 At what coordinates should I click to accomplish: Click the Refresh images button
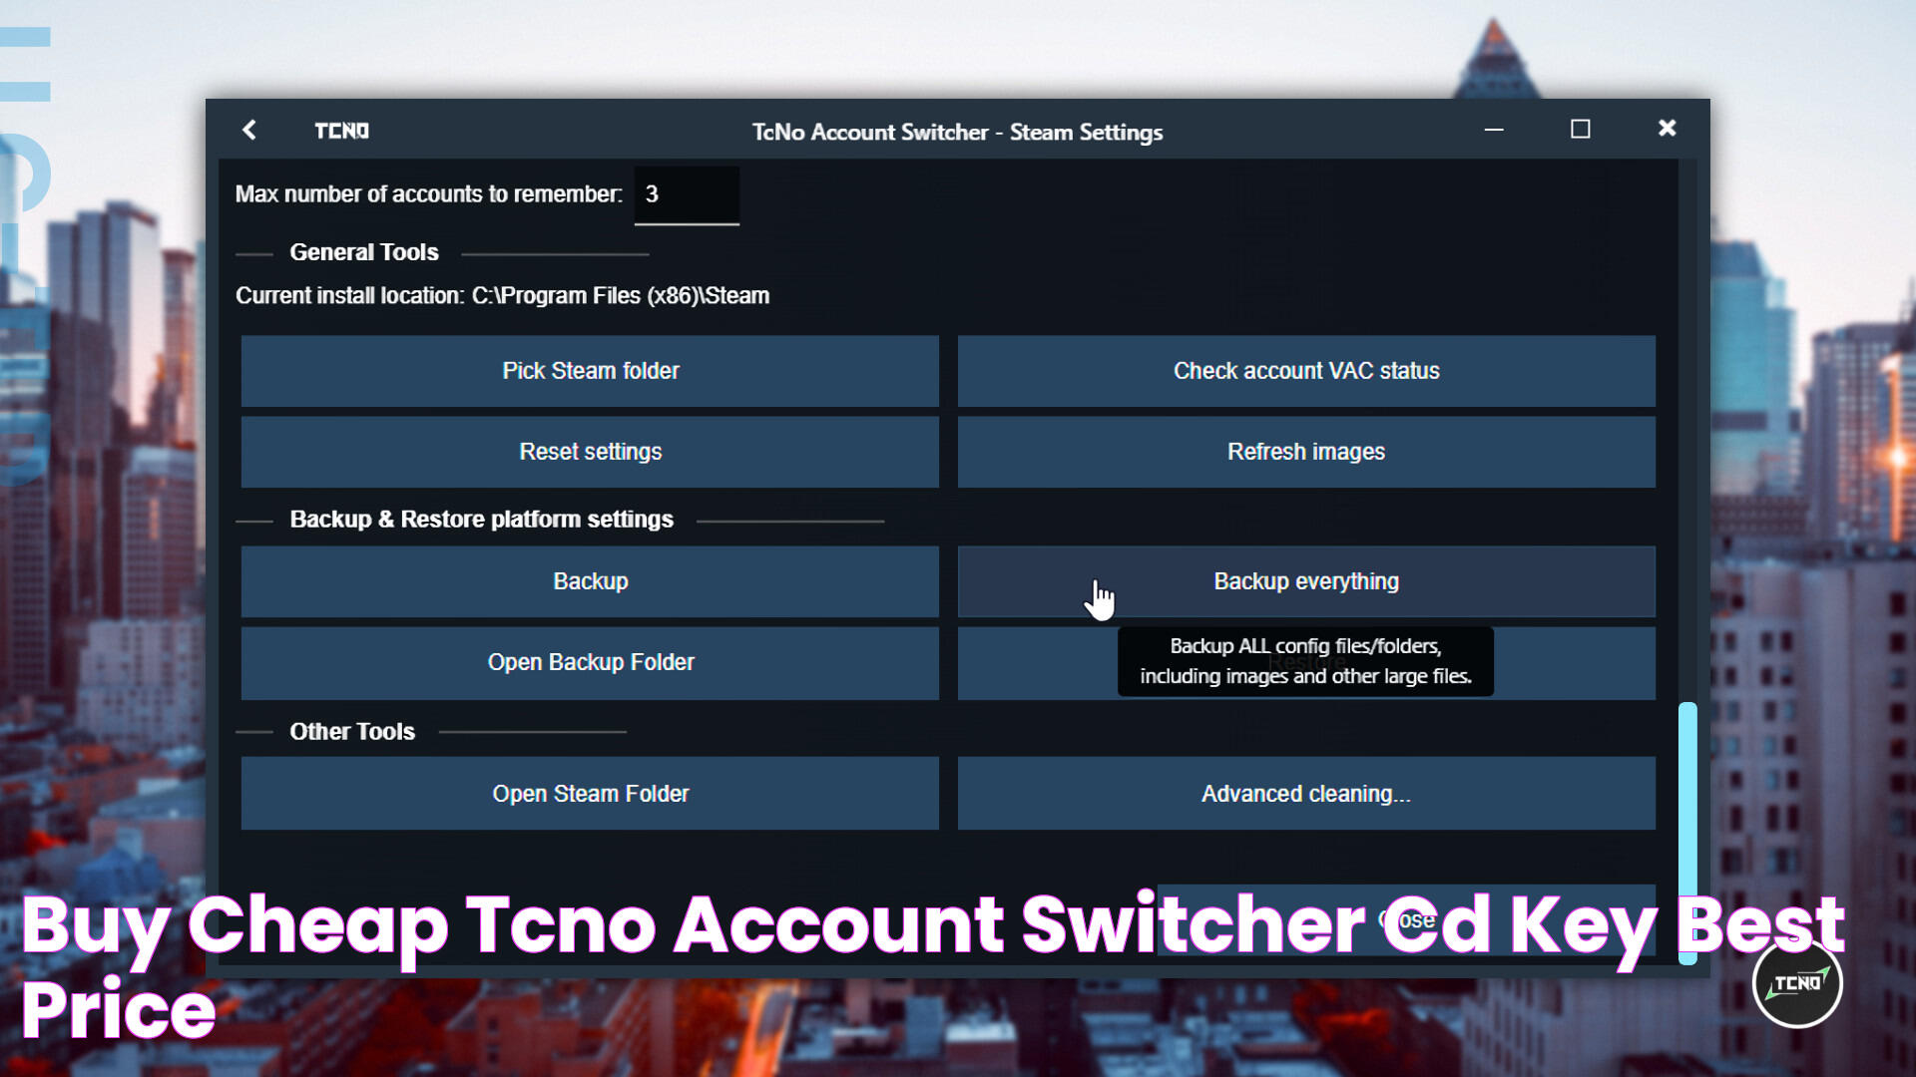click(1305, 451)
